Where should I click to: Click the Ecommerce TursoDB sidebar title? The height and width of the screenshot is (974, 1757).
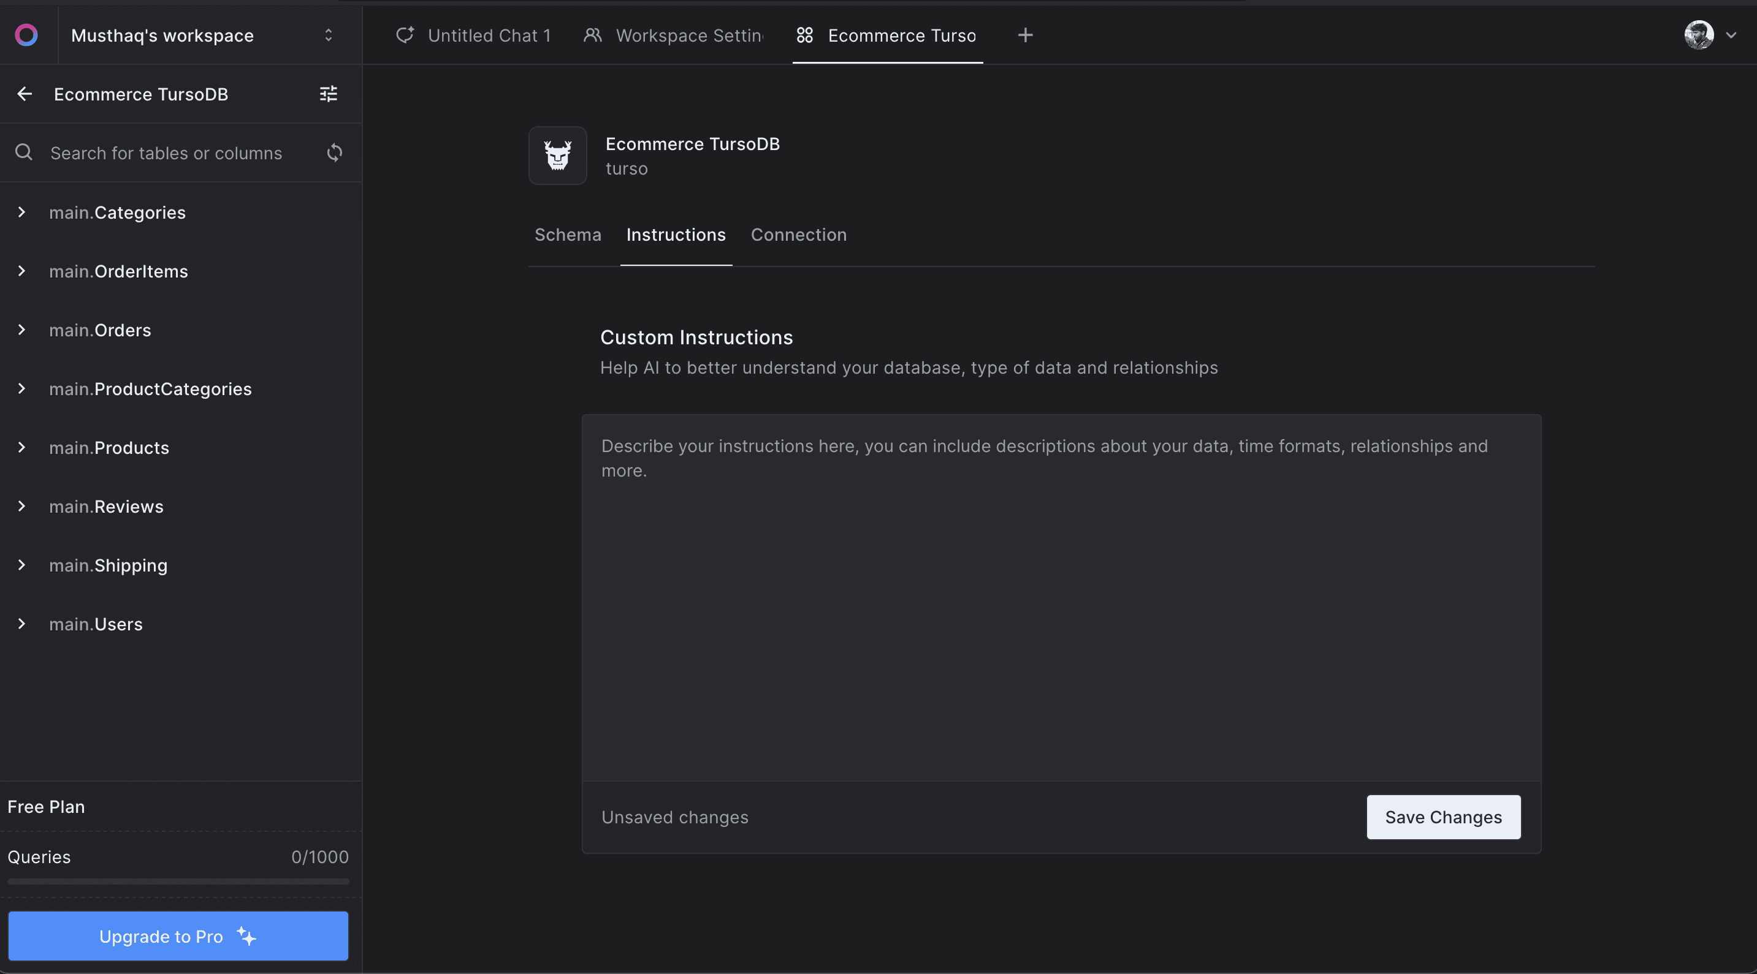click(x=141, y=95)
